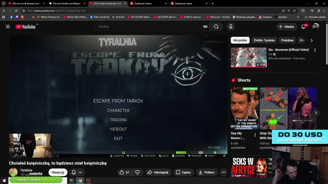Click the green donation goal progress bar
This screenshot has height=184, width=328.
tap(36, 180)
